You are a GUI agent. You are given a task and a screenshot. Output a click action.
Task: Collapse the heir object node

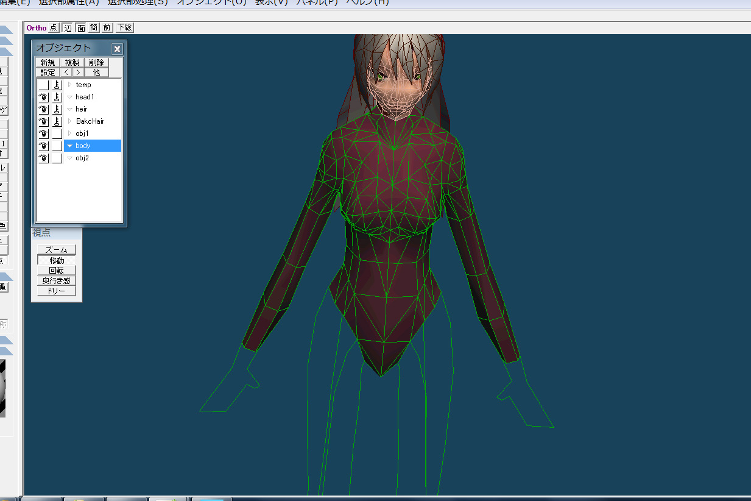click(69, 109)
